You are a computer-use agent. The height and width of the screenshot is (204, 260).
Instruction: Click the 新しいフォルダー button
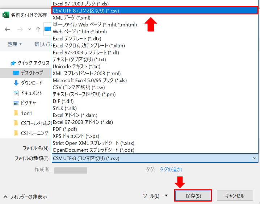43,44
